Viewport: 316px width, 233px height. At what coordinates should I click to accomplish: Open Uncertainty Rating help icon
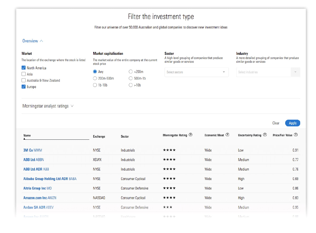[x=265, y=135]
